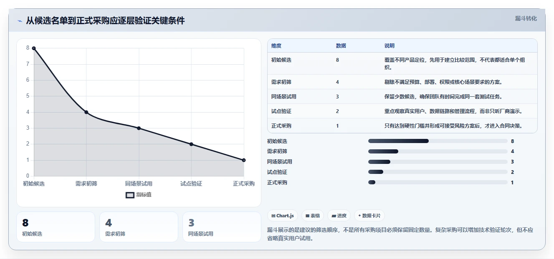The height and width of the screenshot is (259, 554).
Task: Click the 需求初筛 progress bar
Action: [438, 151]
